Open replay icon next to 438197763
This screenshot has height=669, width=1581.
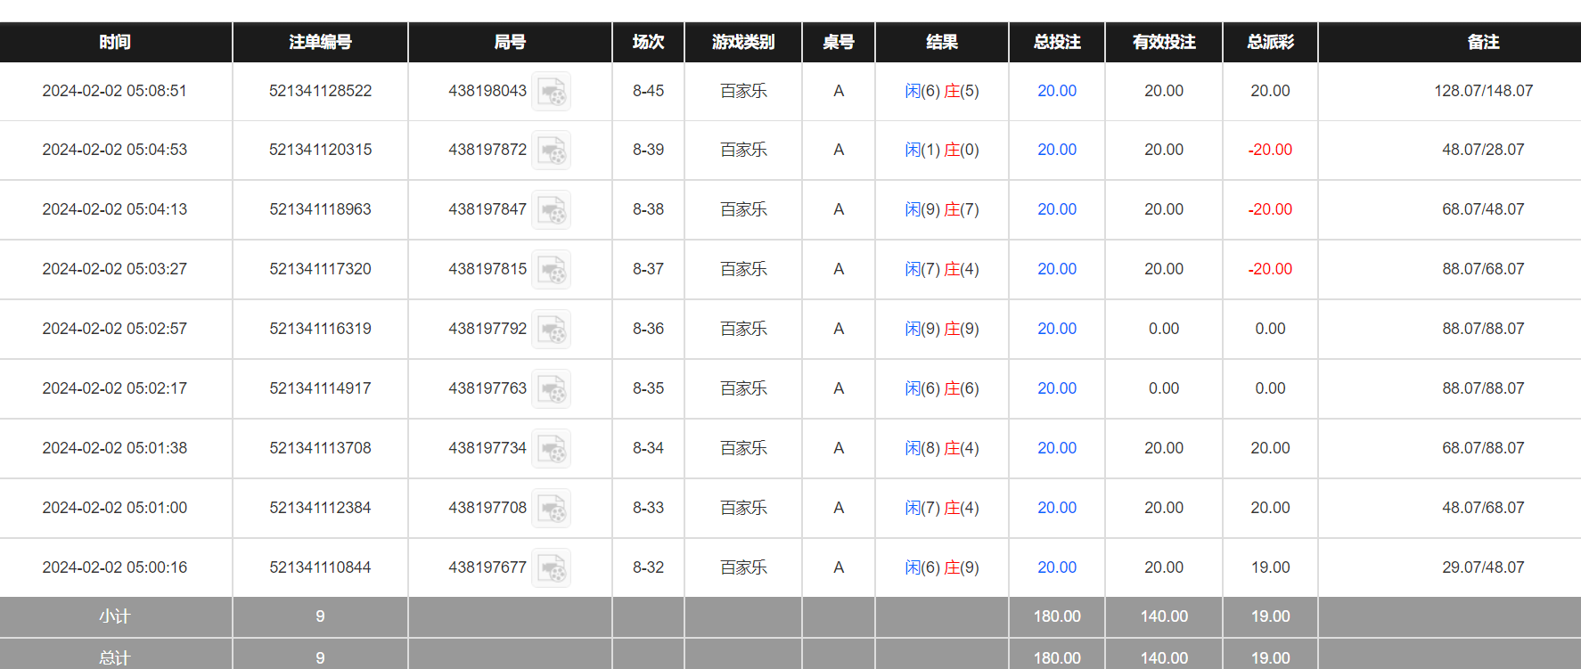(x=552, y=389)
